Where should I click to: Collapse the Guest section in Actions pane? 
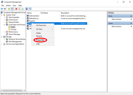pyautogui.click(x=131, y=23)
